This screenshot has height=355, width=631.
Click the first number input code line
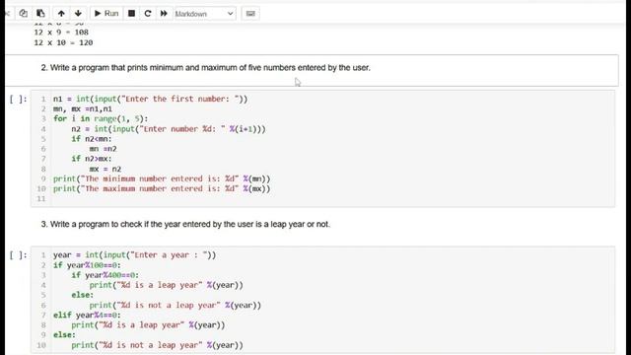tap(151, 99)
